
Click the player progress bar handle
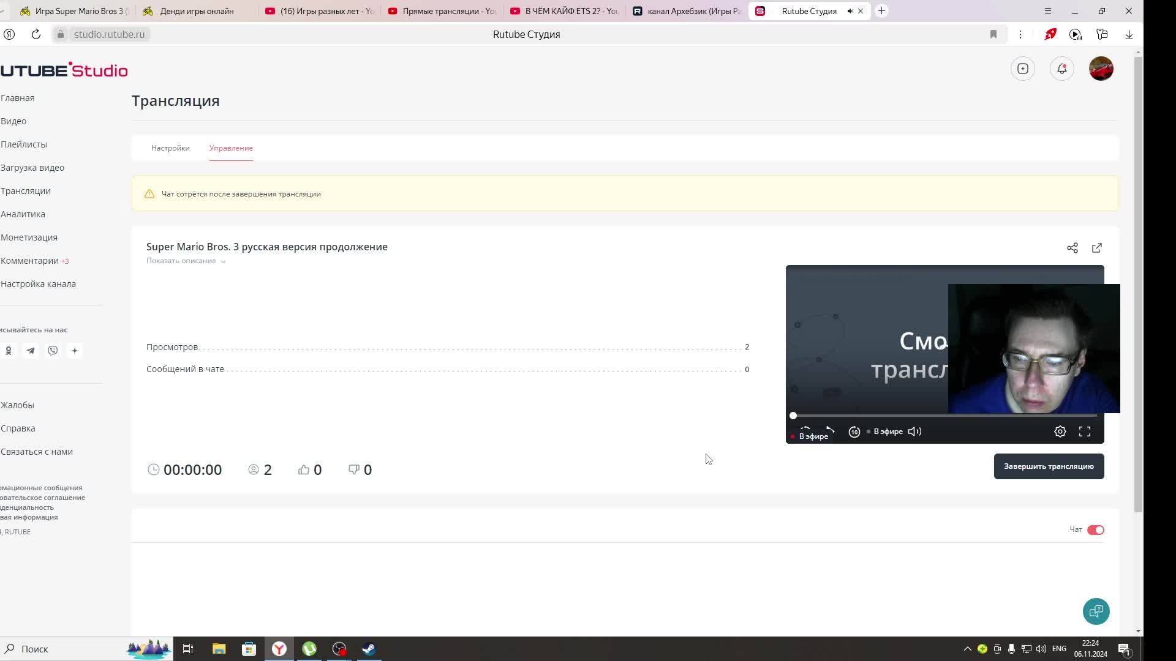pos(793,416)
